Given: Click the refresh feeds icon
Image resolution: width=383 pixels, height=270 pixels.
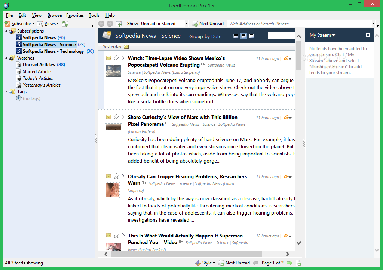Looking at the screenshot, I should [65, 24].
